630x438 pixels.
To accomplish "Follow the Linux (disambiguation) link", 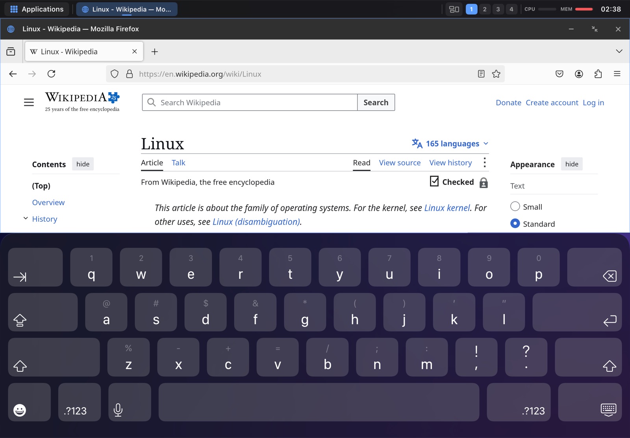I will (x=256, y=222).
